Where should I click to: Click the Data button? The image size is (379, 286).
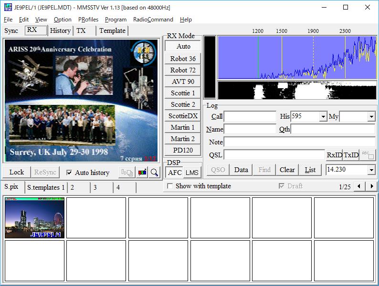tap(241, 170)
